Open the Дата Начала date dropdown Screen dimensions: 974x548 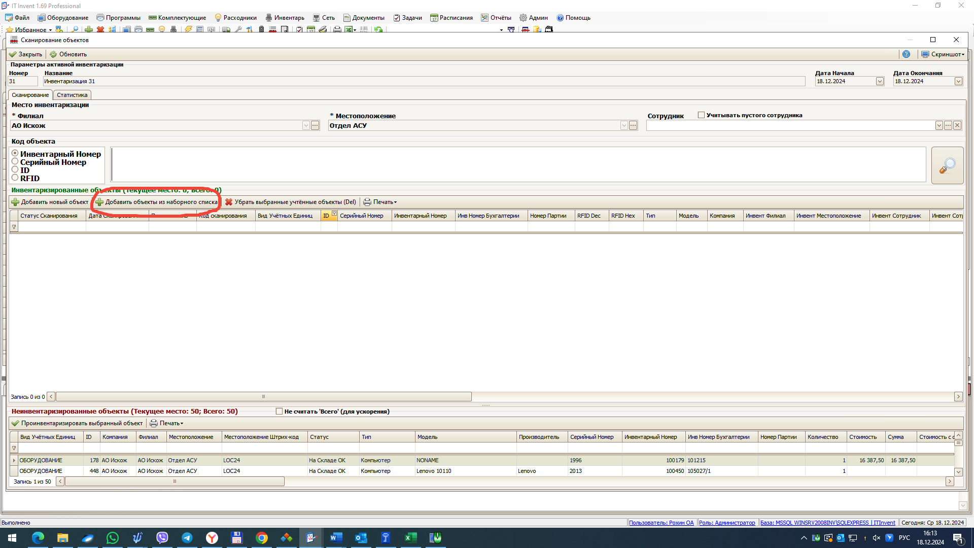coord(880,81)
